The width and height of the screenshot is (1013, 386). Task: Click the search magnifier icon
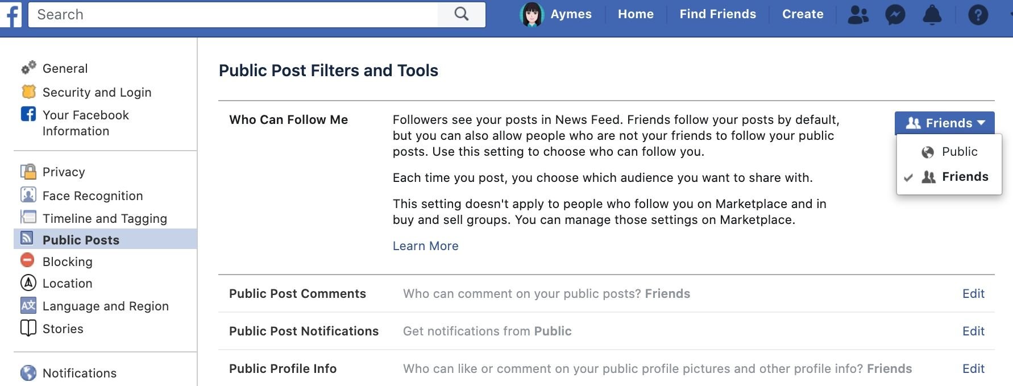tap(462, 14)
